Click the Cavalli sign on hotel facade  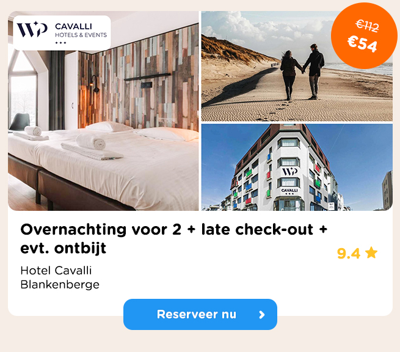(x=289, y=191)
